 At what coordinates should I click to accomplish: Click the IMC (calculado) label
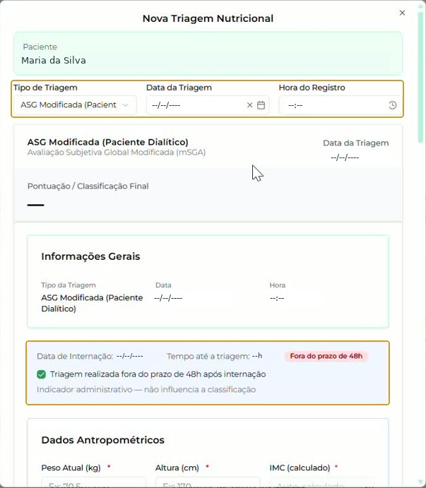pos(300,468)
